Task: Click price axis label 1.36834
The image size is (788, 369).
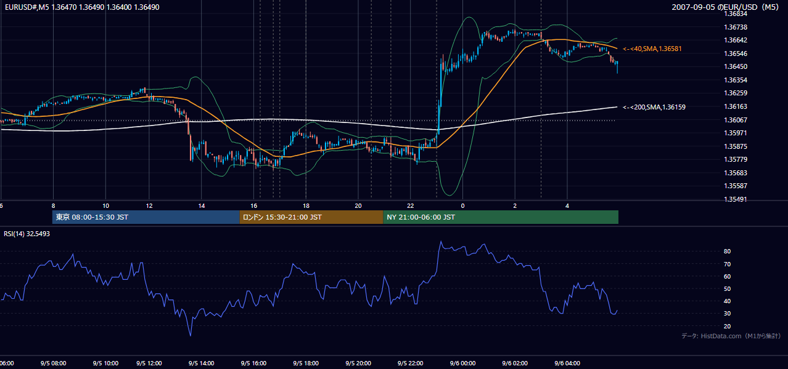Action: (x=735, y=14)
